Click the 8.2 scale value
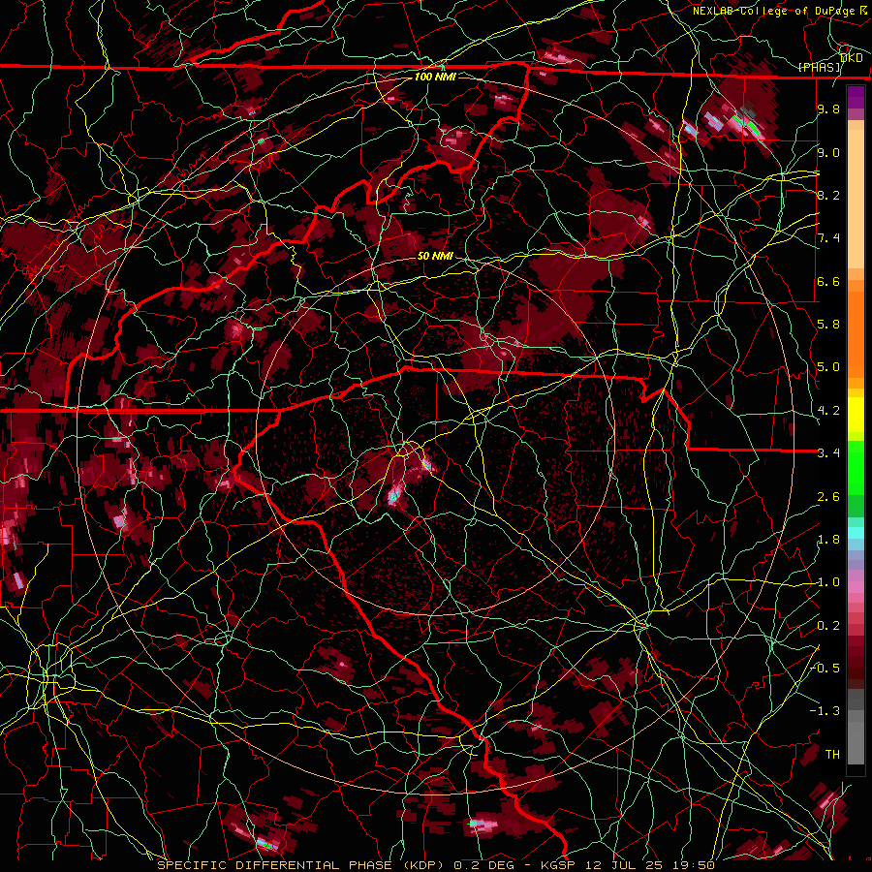The width and height of the screenshot is (872, 872). click(828, 195)
